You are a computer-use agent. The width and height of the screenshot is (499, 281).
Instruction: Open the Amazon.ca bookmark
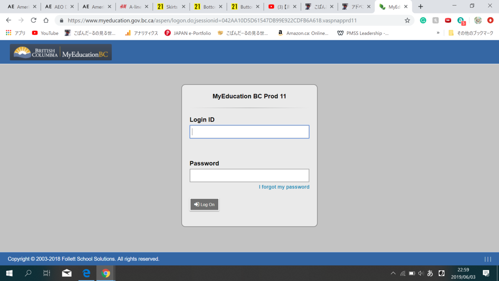pos(303,33)
